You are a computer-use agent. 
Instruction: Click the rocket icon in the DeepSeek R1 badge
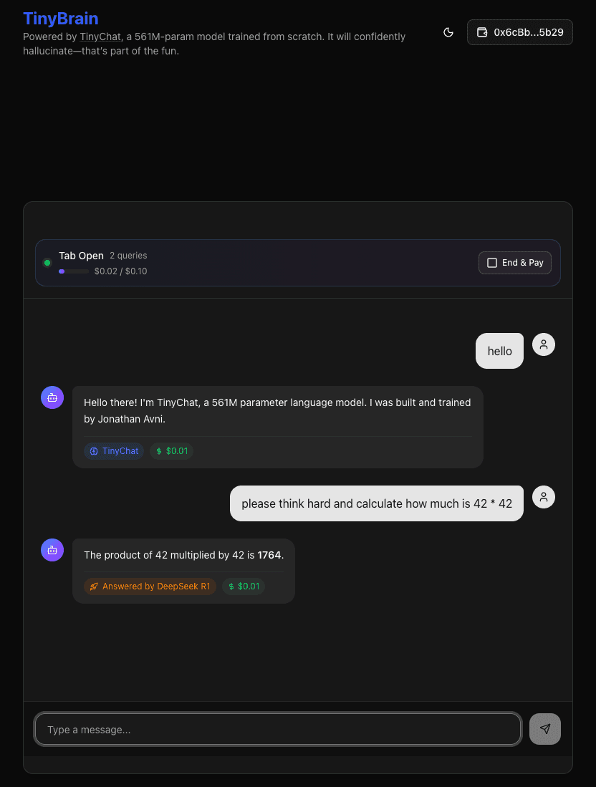pyautogui.click(x=93, y=586)
